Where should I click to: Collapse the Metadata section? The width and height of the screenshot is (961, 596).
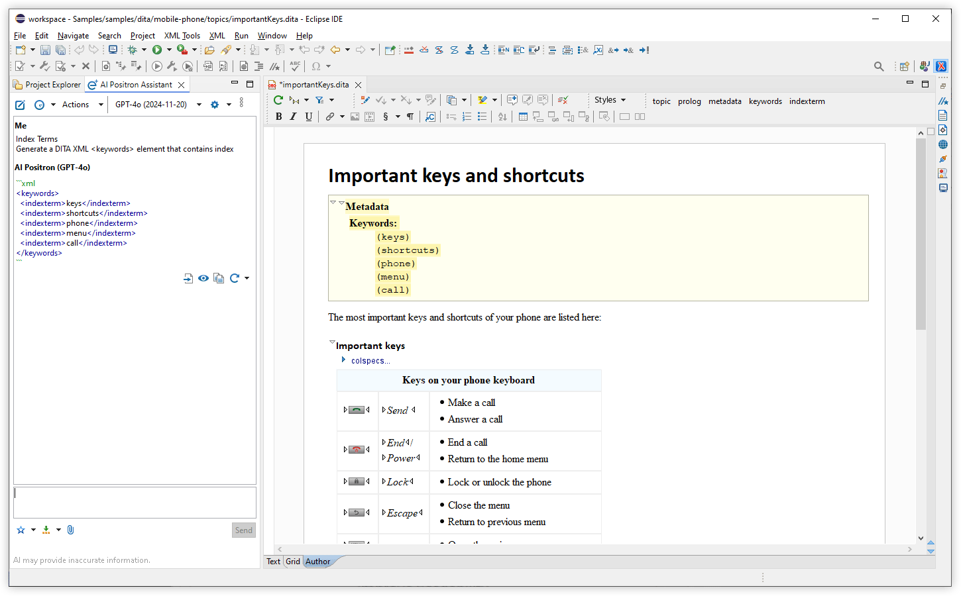click(341, 203)
